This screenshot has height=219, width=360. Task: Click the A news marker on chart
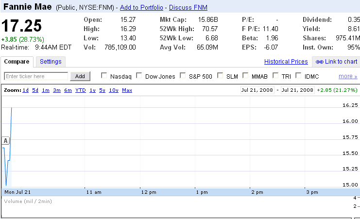pos(6,141)
